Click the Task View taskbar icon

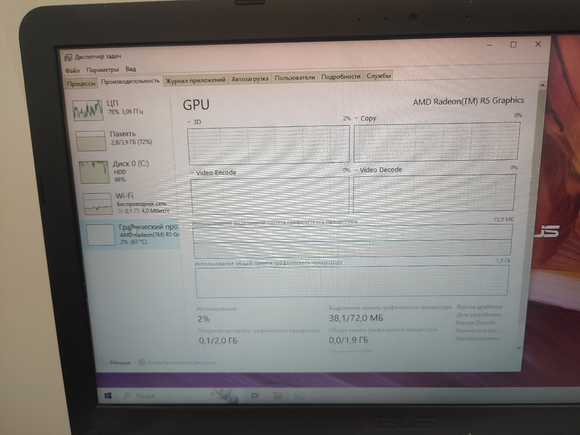tap(255, 395)
